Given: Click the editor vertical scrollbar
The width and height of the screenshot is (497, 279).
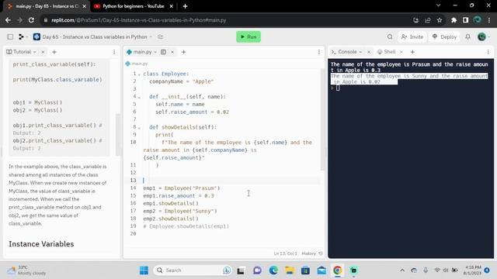Looking at the screenshot, I should 322,119.
